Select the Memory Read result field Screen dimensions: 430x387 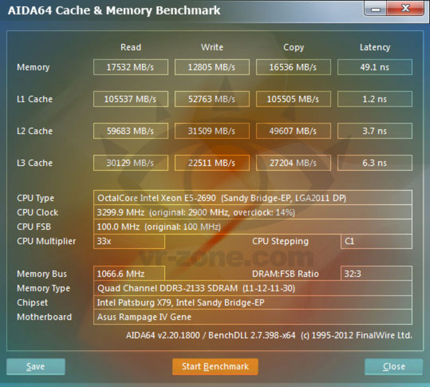[x=130, y=68]
